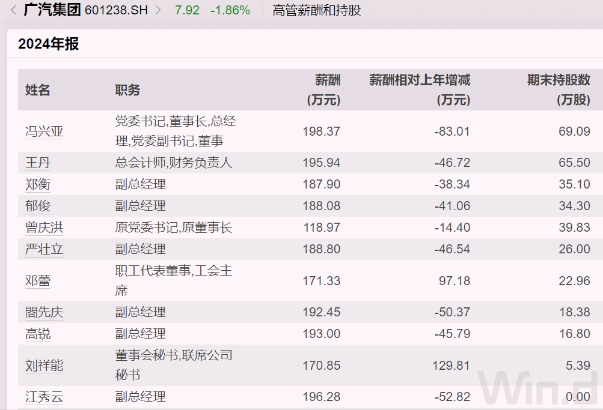Click the 期末持股数 column header
The width and height of the screenshot is (603, 410).
(x=559, y=90)
